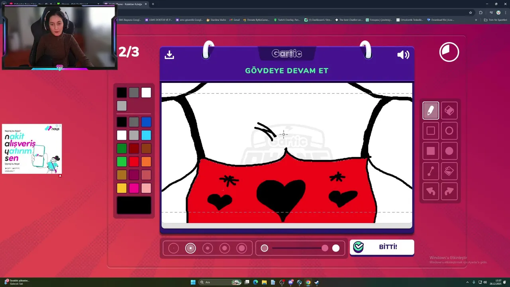Set the middle brush size
Image resolution: width=510 pixels, height=287 pixels.
pos(208,248)
